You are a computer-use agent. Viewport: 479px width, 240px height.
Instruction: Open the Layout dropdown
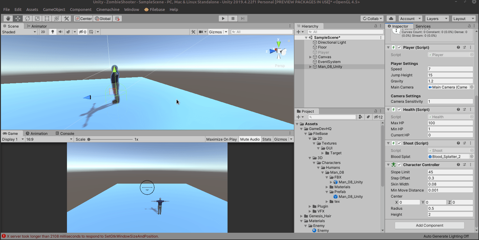(464, 18)
